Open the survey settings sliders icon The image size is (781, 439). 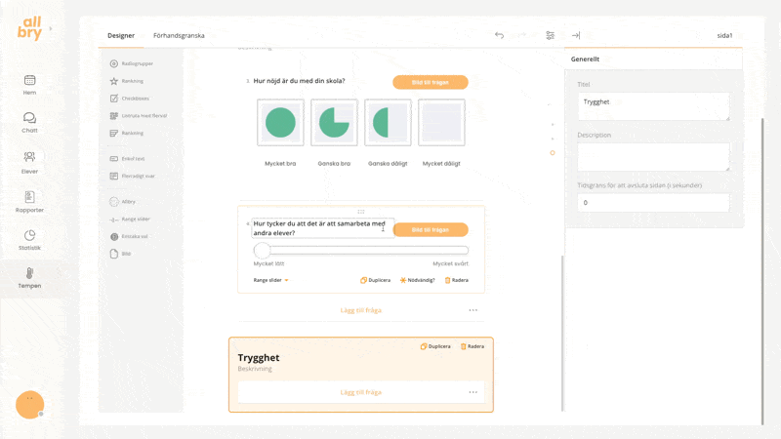(551, 35)
